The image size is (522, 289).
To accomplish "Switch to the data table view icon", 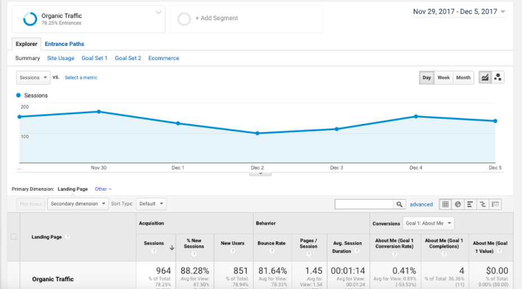I will (x=445, y=204).
